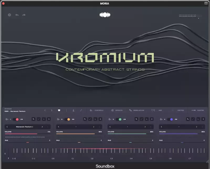Click the keyboard key at C3
Screen dimensions: 210x169
tap(111, 151)
